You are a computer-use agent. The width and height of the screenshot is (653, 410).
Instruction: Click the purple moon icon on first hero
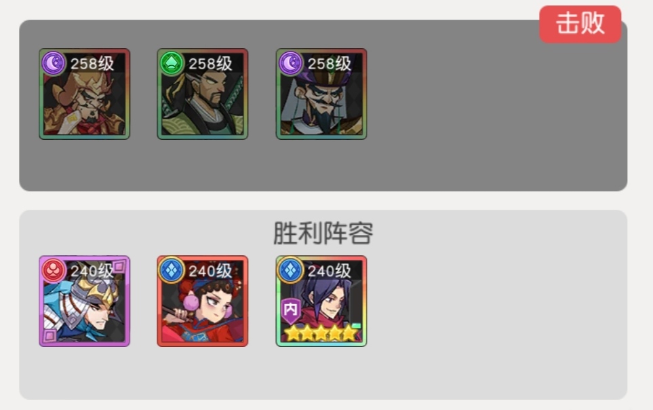pyautogui.click(x=54, y=63)
